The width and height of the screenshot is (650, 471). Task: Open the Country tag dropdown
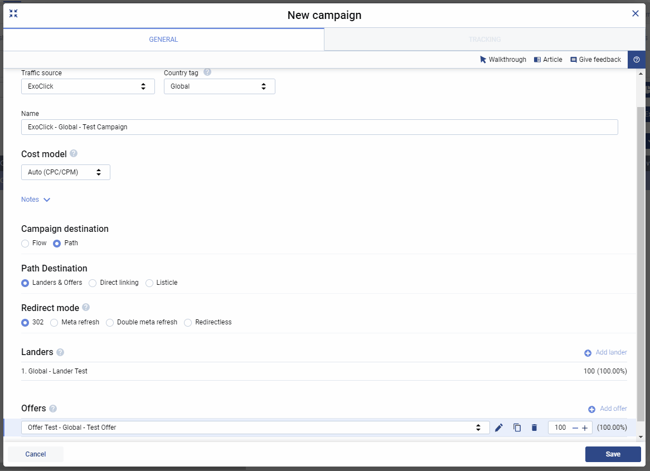pyautogui.click(x=219, y=86)
